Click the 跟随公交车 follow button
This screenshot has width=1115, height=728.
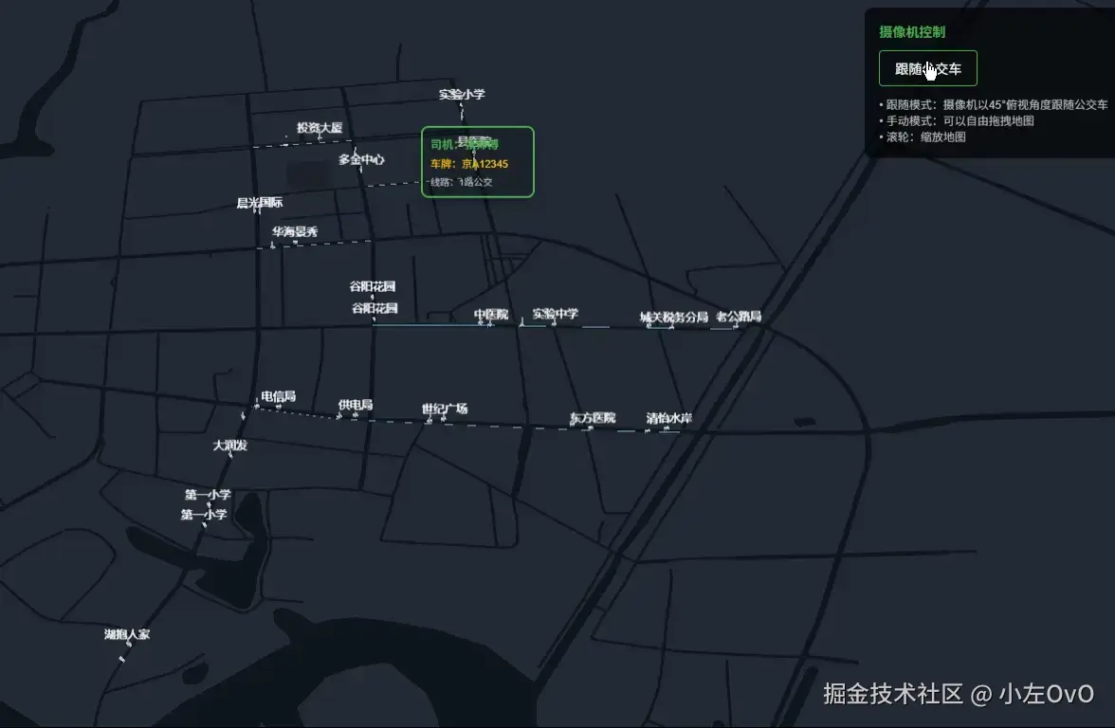tap(928, 68)
